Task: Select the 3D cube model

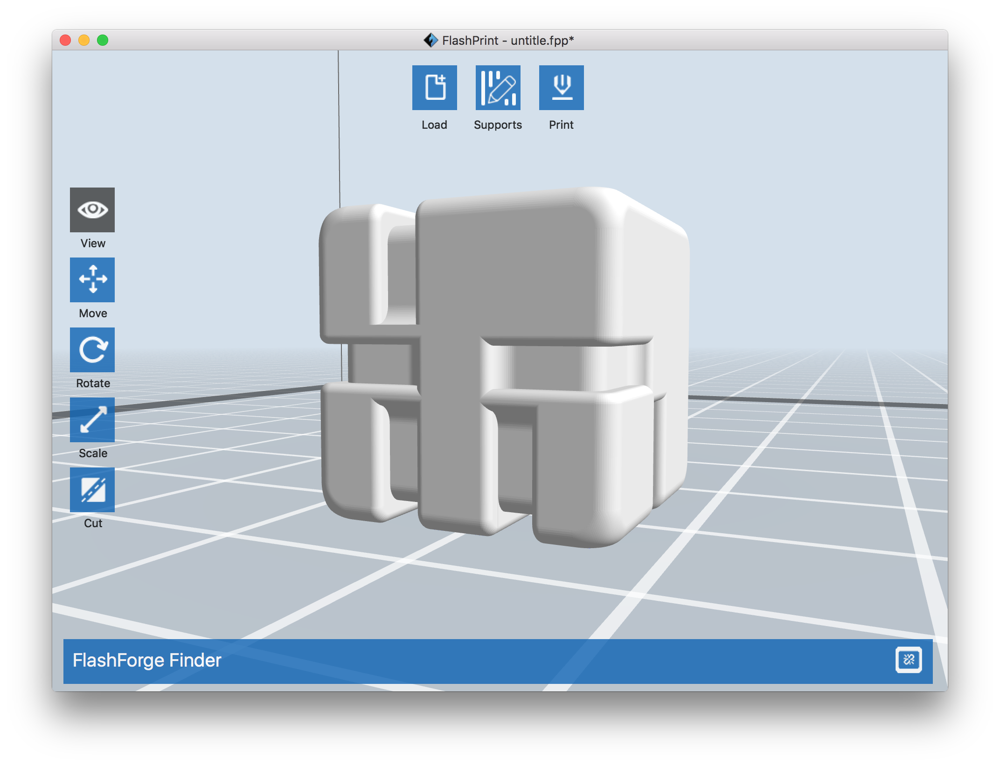Action: pos(504,366)
